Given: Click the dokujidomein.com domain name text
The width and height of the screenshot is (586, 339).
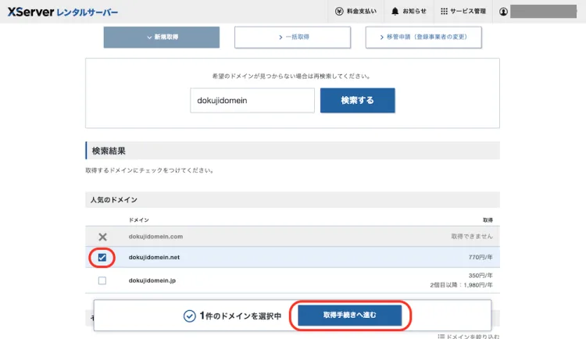Looking at the screenshot, I should point(155,236).
